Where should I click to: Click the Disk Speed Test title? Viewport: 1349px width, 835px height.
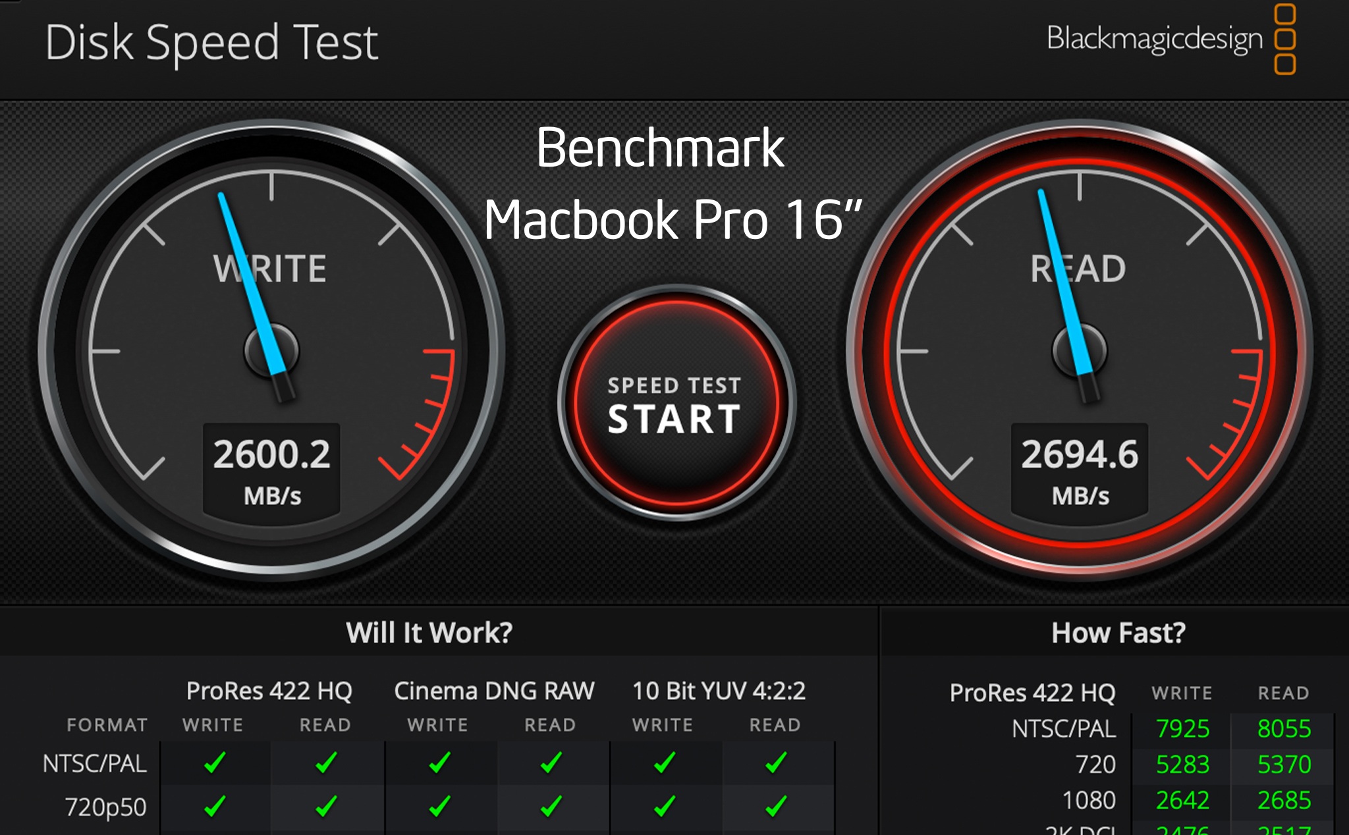pos(211,43)
